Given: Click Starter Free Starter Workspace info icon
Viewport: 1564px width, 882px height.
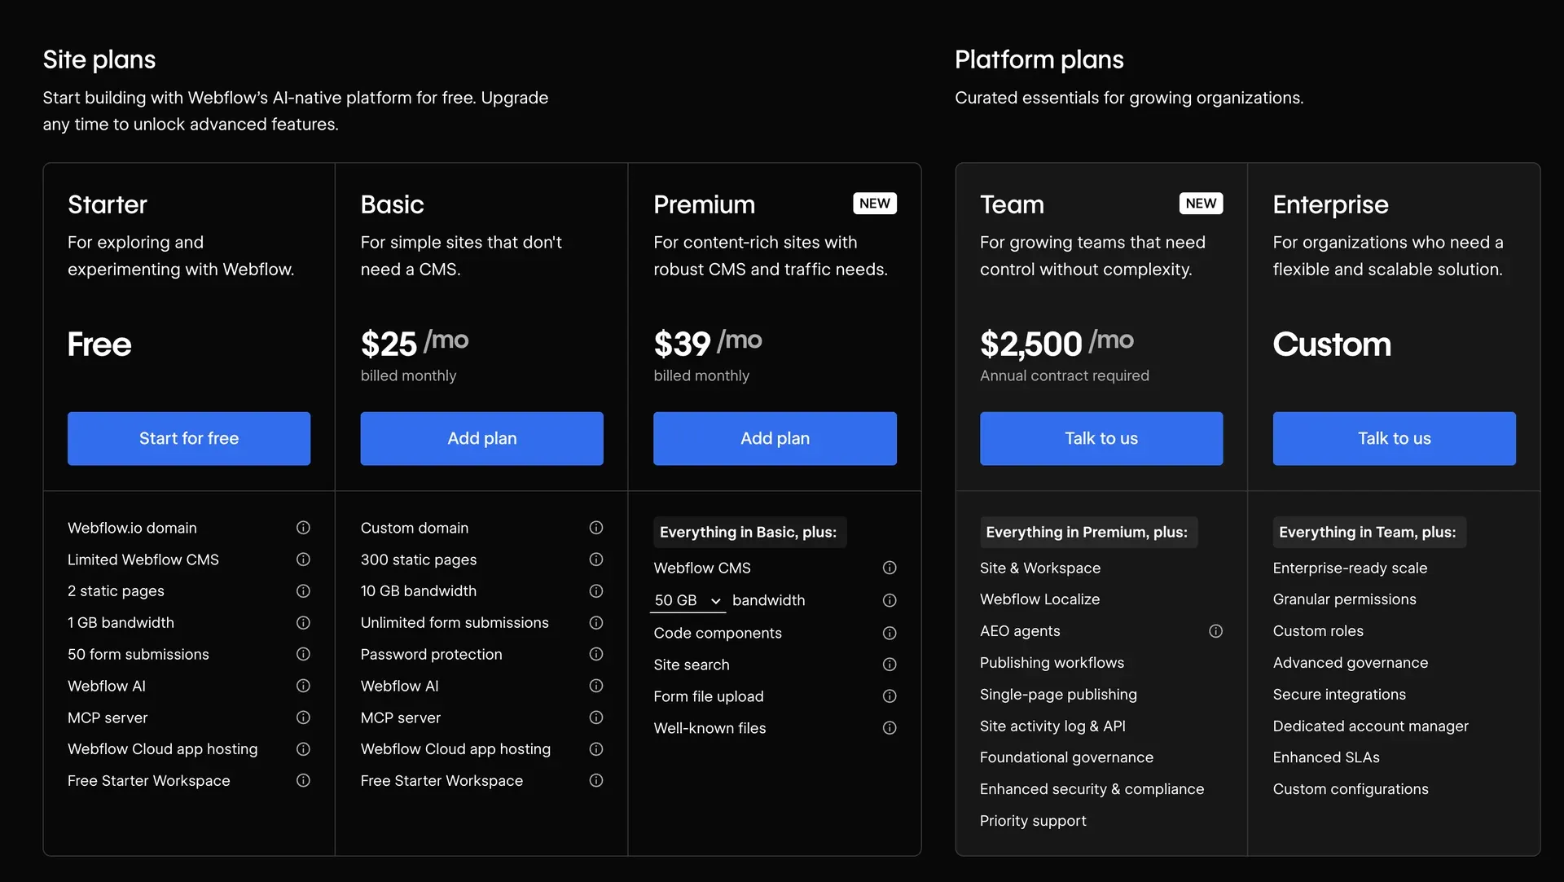Looking at the screenshot, I should click(303, 780).
